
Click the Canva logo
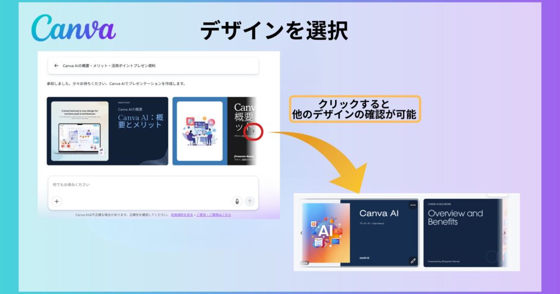73,27
